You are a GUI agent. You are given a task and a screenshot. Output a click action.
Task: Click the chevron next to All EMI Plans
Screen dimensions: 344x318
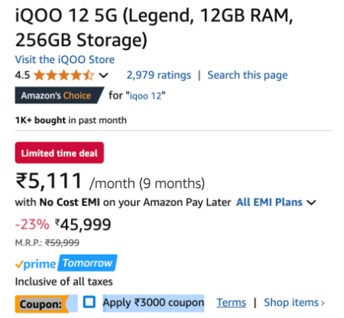[x=311, y=203]
